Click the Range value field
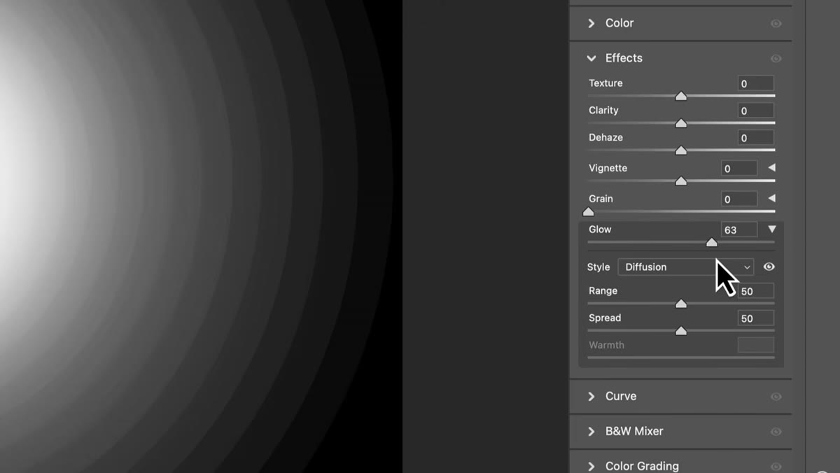Viewport: 840px width, 473px height. point(756,291)
